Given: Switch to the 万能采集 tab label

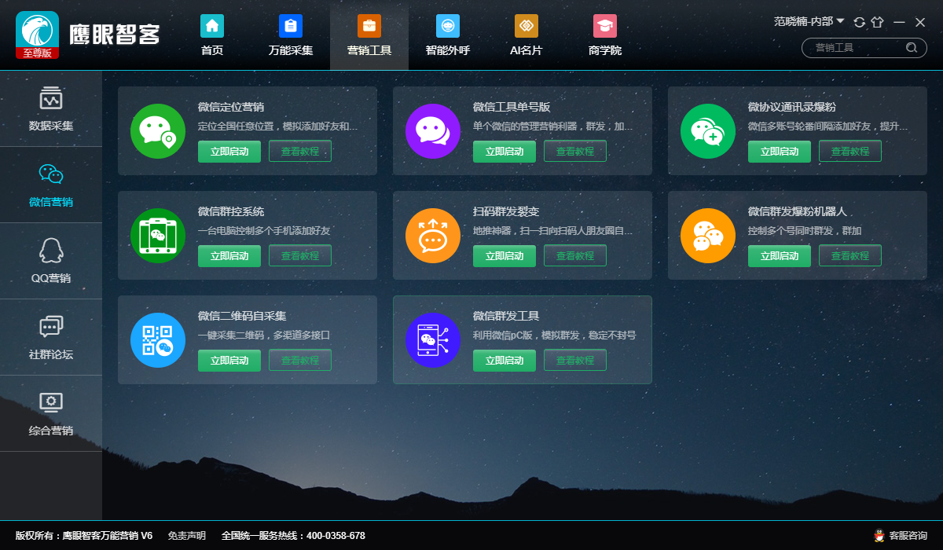Looking at the screenshot, I should coord(291,50).
